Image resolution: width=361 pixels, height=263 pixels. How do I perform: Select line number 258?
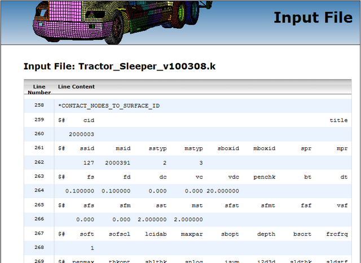(x=39, y=106)
